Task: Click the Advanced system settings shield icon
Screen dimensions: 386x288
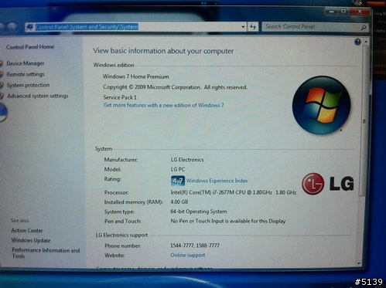Action: point(2,96)
